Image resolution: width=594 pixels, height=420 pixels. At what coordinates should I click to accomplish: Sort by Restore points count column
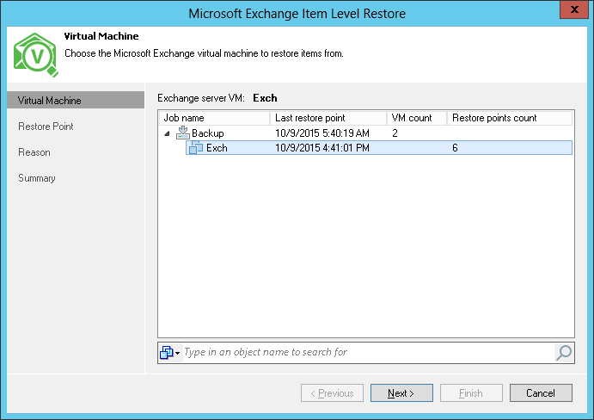[510, 118]
